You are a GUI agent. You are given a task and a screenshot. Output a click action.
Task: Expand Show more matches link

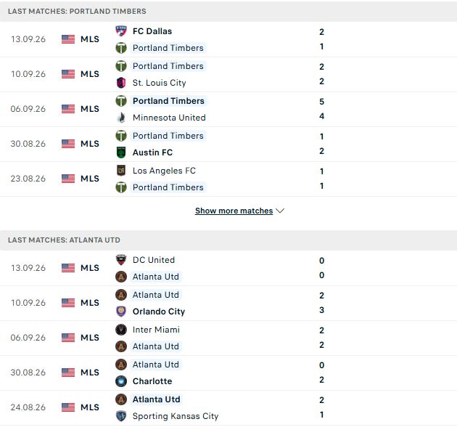(234, 211)
